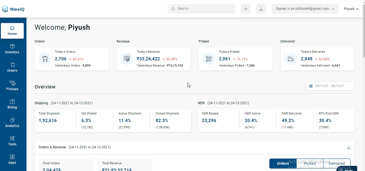Screen dimensions: 365x171
Task: Click the 71.71% picked decrease indicator
Action: pyautogui.click(x=240, y=59)
